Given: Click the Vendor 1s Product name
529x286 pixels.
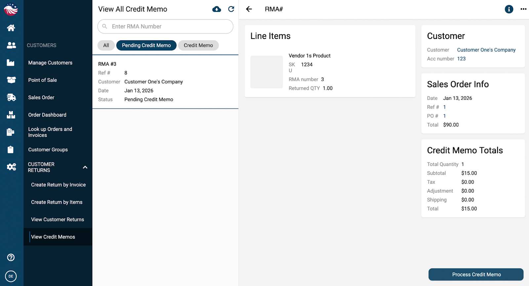Looking at the screenshot, I should [x=309, y=56].
